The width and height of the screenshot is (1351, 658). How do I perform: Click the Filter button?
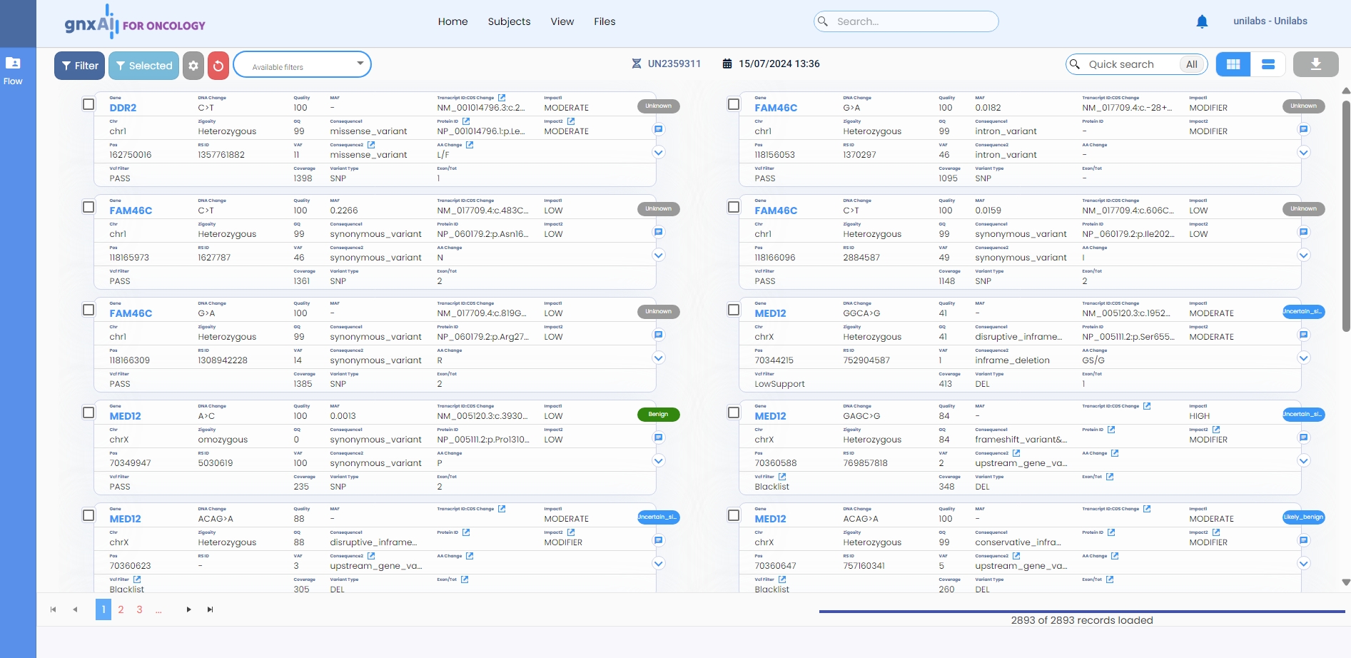coord(79,66)
